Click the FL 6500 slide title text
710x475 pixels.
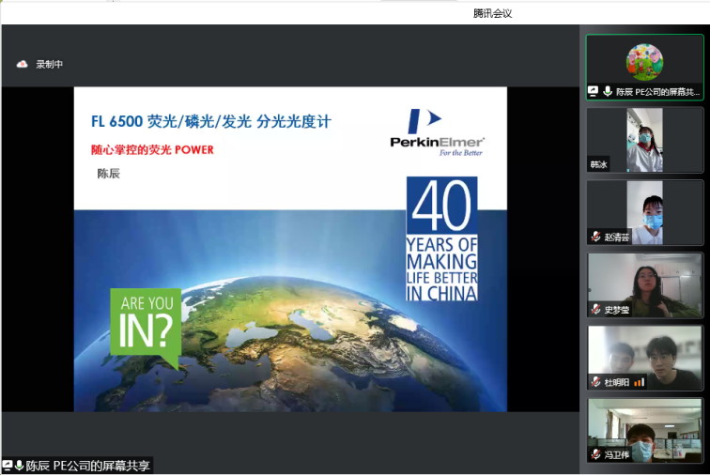pos(211,121)
